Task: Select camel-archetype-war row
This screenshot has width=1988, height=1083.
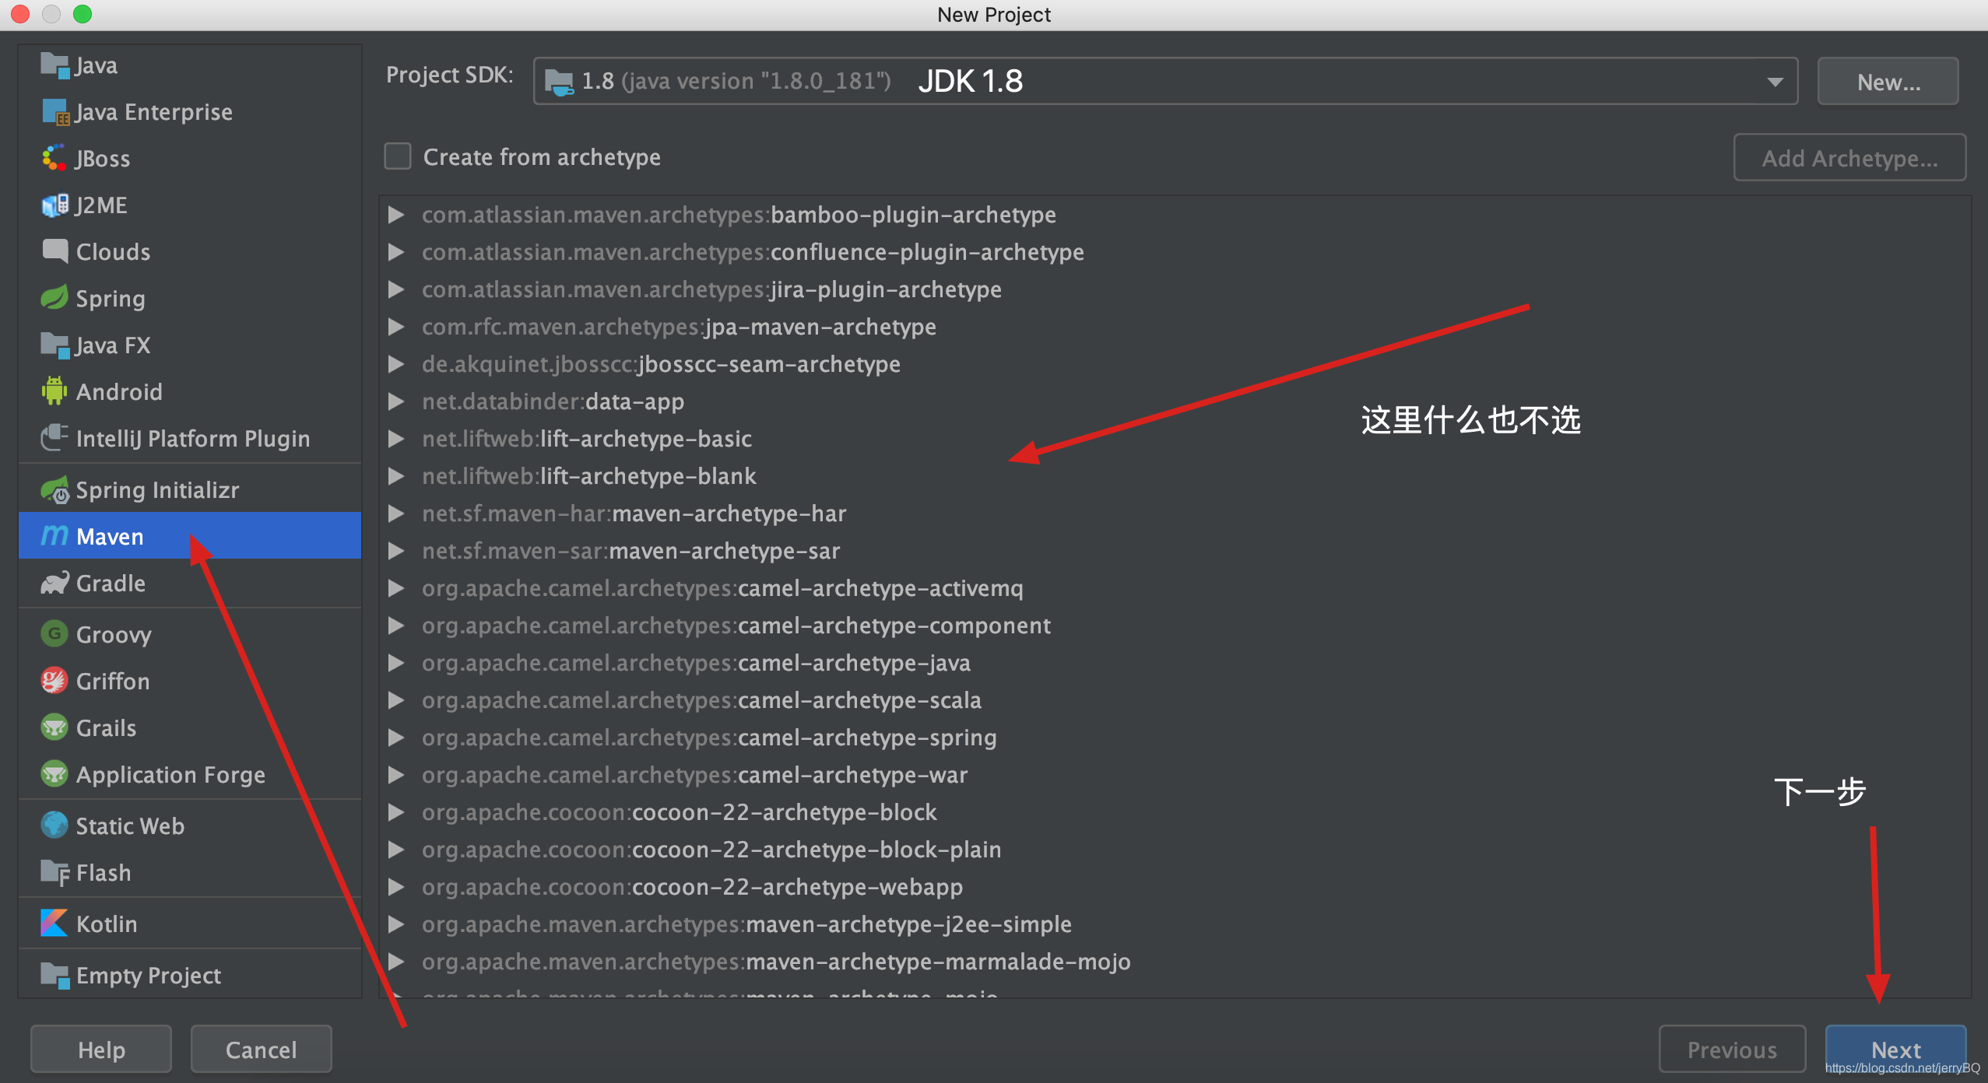Action: tap(1175, 775)
